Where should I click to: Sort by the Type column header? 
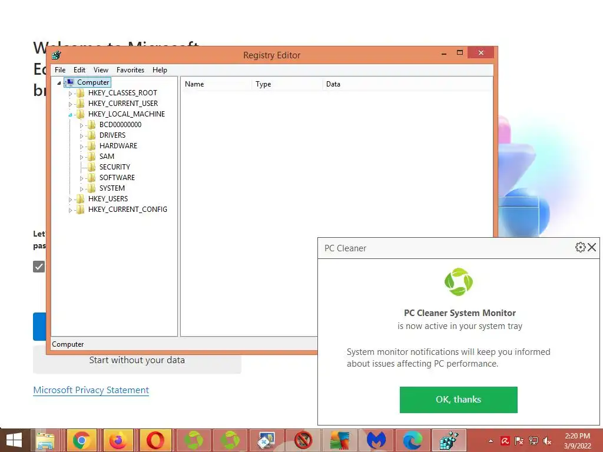point(287,84)
